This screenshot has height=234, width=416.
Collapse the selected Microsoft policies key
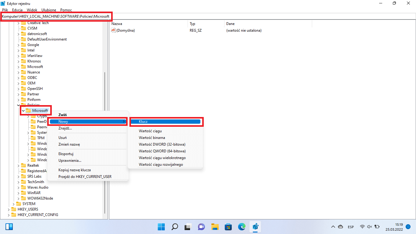[23, 111]
